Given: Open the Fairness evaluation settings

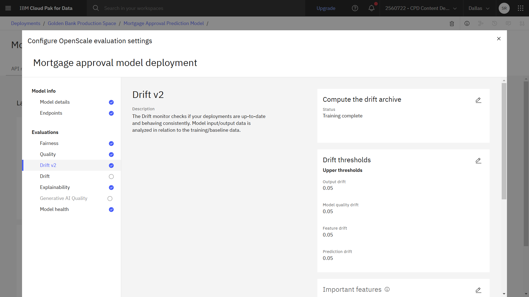Looking at the screenshot, I should pos(49,143).
